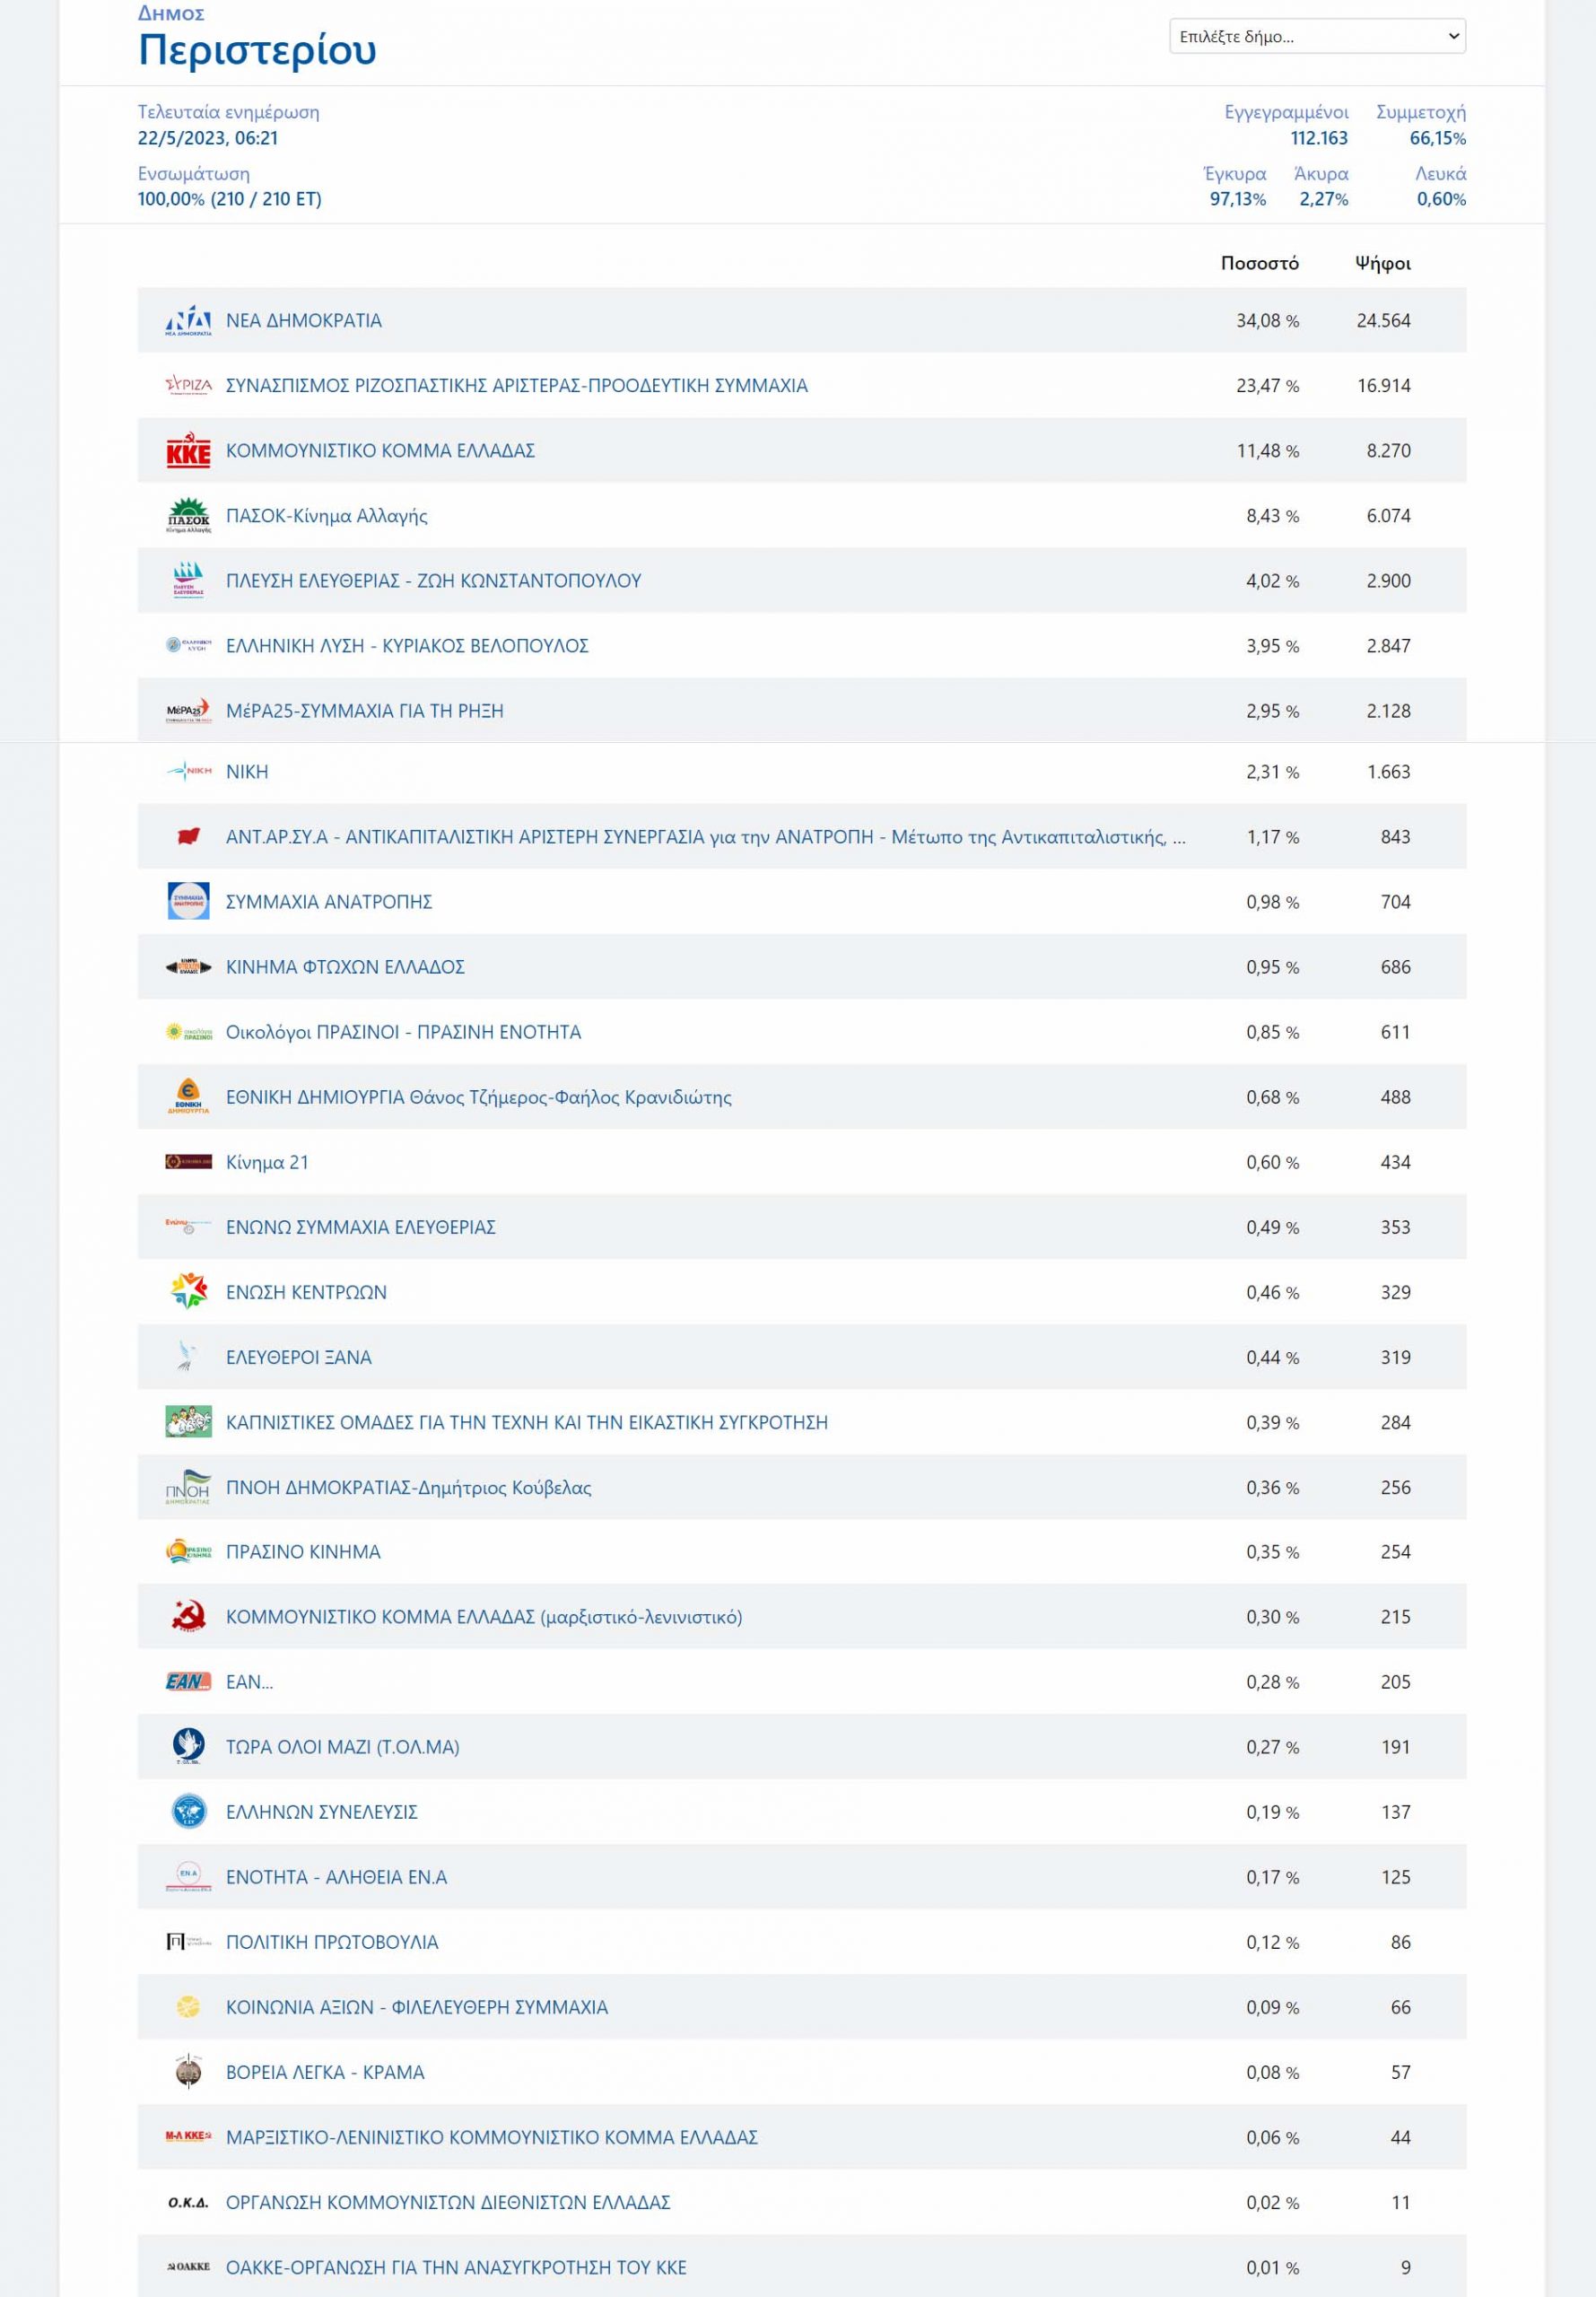Open the ΕΛΛΗΝΙΚΗ ΛΥΣΗ - ΚΥΡΙΑΚΟΣ ΒΕΛΟΠΟΥΛΟΣ link
1596x2297 pixels.
(x=407, y=646)
